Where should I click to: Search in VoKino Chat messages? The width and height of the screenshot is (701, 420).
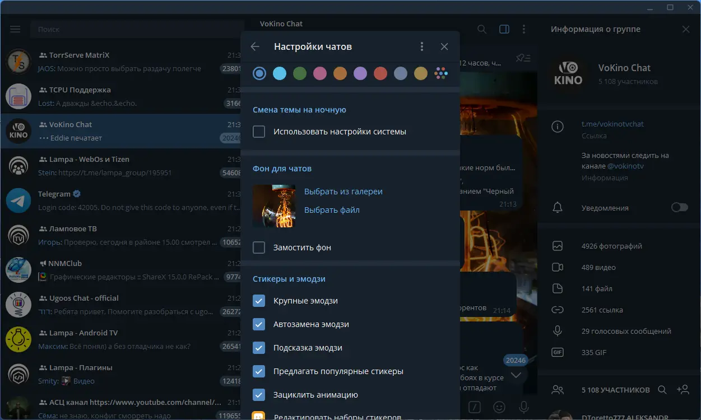[x=482, y=29]
